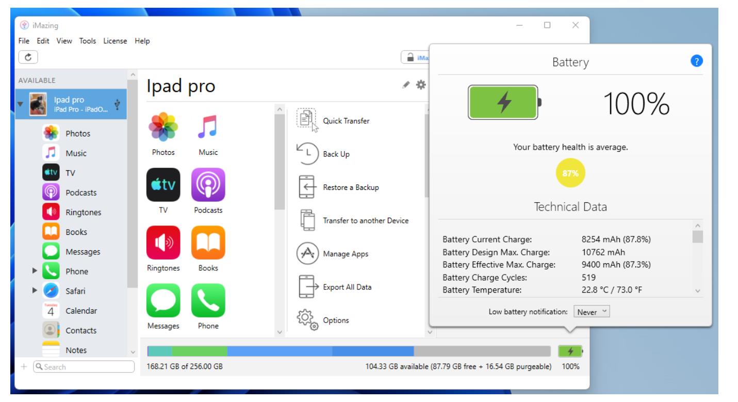Open the Tools menu
Screen dimensions: 738x402
87,41
